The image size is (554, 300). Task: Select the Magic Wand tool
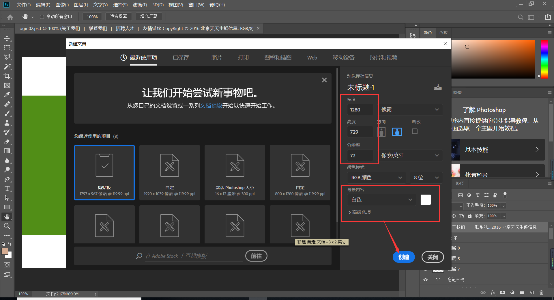tap(7, 66)
